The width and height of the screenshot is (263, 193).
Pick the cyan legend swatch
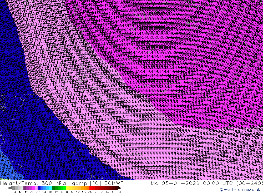tap(50, 188)
